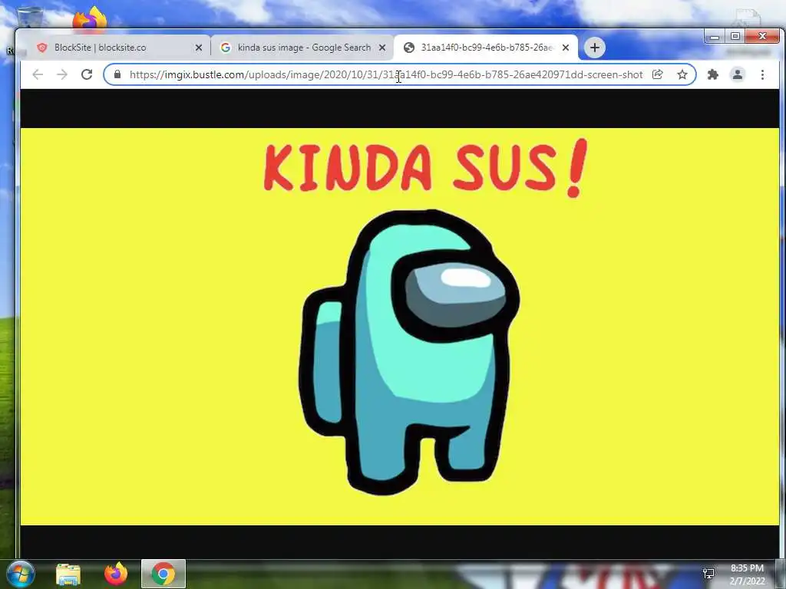Viewport: 786px width, 589px height.
Task: Click the imgix.bustle.com URL in the address bar
Action: coord(386,74)
